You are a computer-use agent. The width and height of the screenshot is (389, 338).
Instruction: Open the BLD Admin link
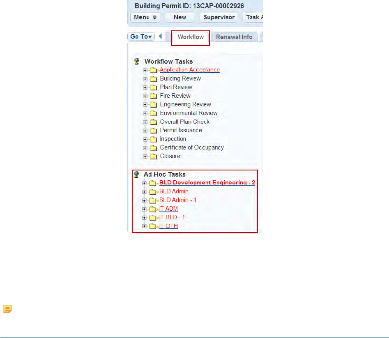[174, 191]
